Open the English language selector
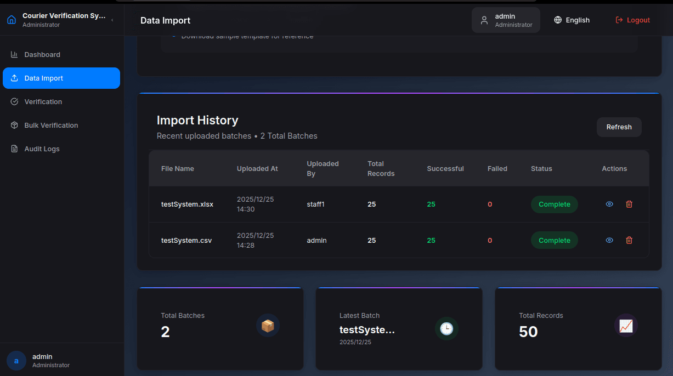The image size is (673, 376). point(572,20)
